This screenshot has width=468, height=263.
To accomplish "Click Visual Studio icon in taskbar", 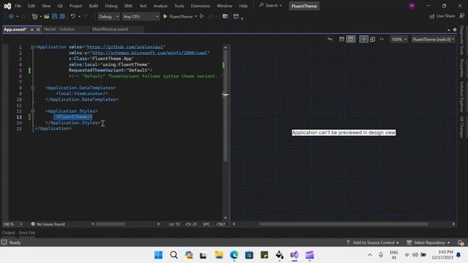I will pos(294,255).
